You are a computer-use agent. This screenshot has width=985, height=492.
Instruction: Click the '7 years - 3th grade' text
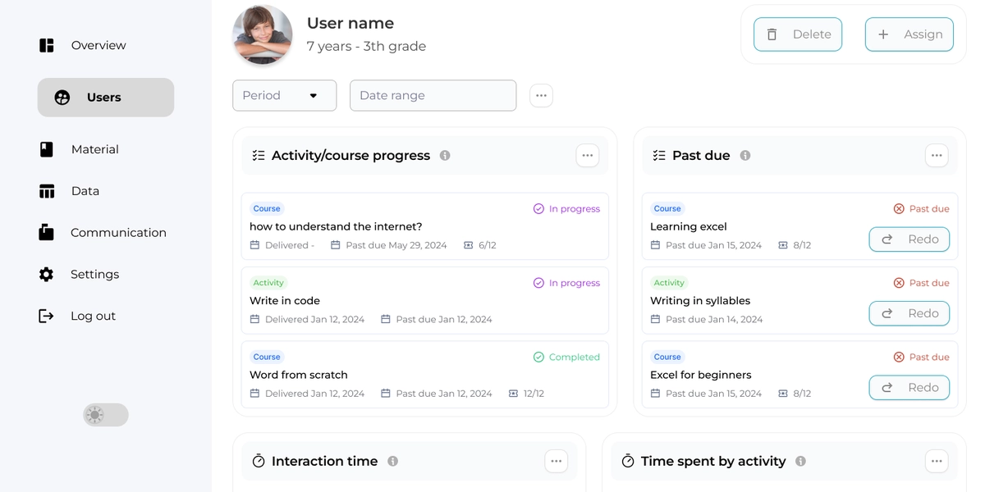(x=366, y=47)
